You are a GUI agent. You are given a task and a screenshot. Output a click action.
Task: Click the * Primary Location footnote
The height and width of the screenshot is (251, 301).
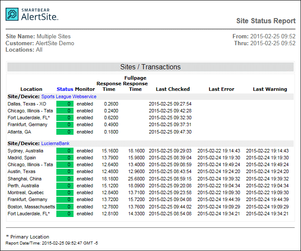[x=28, y=237]
